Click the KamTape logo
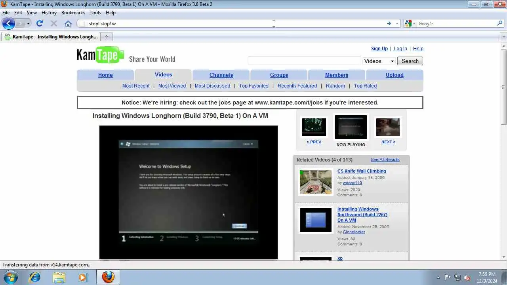Screen dimensions: 507x285 (100, 55)
